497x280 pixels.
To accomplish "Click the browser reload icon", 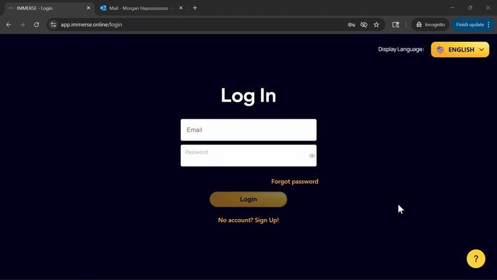I will pos(37,24).
